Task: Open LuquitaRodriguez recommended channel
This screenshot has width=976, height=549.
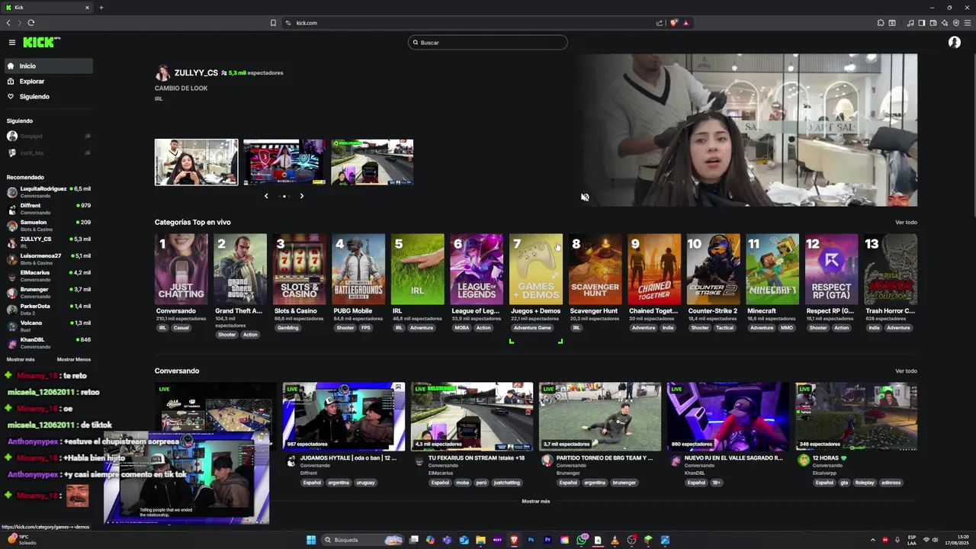Action: [x=48, y=192]
